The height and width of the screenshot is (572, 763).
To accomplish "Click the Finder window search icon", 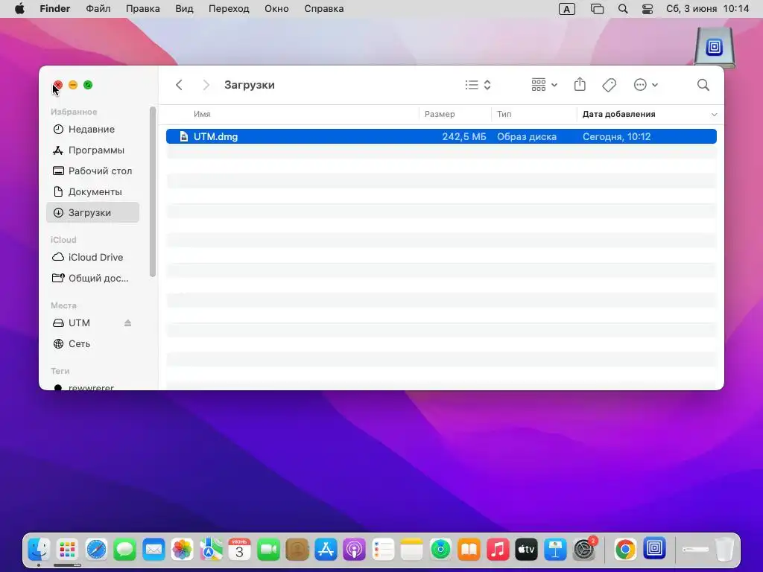I will tap(703, 85).
